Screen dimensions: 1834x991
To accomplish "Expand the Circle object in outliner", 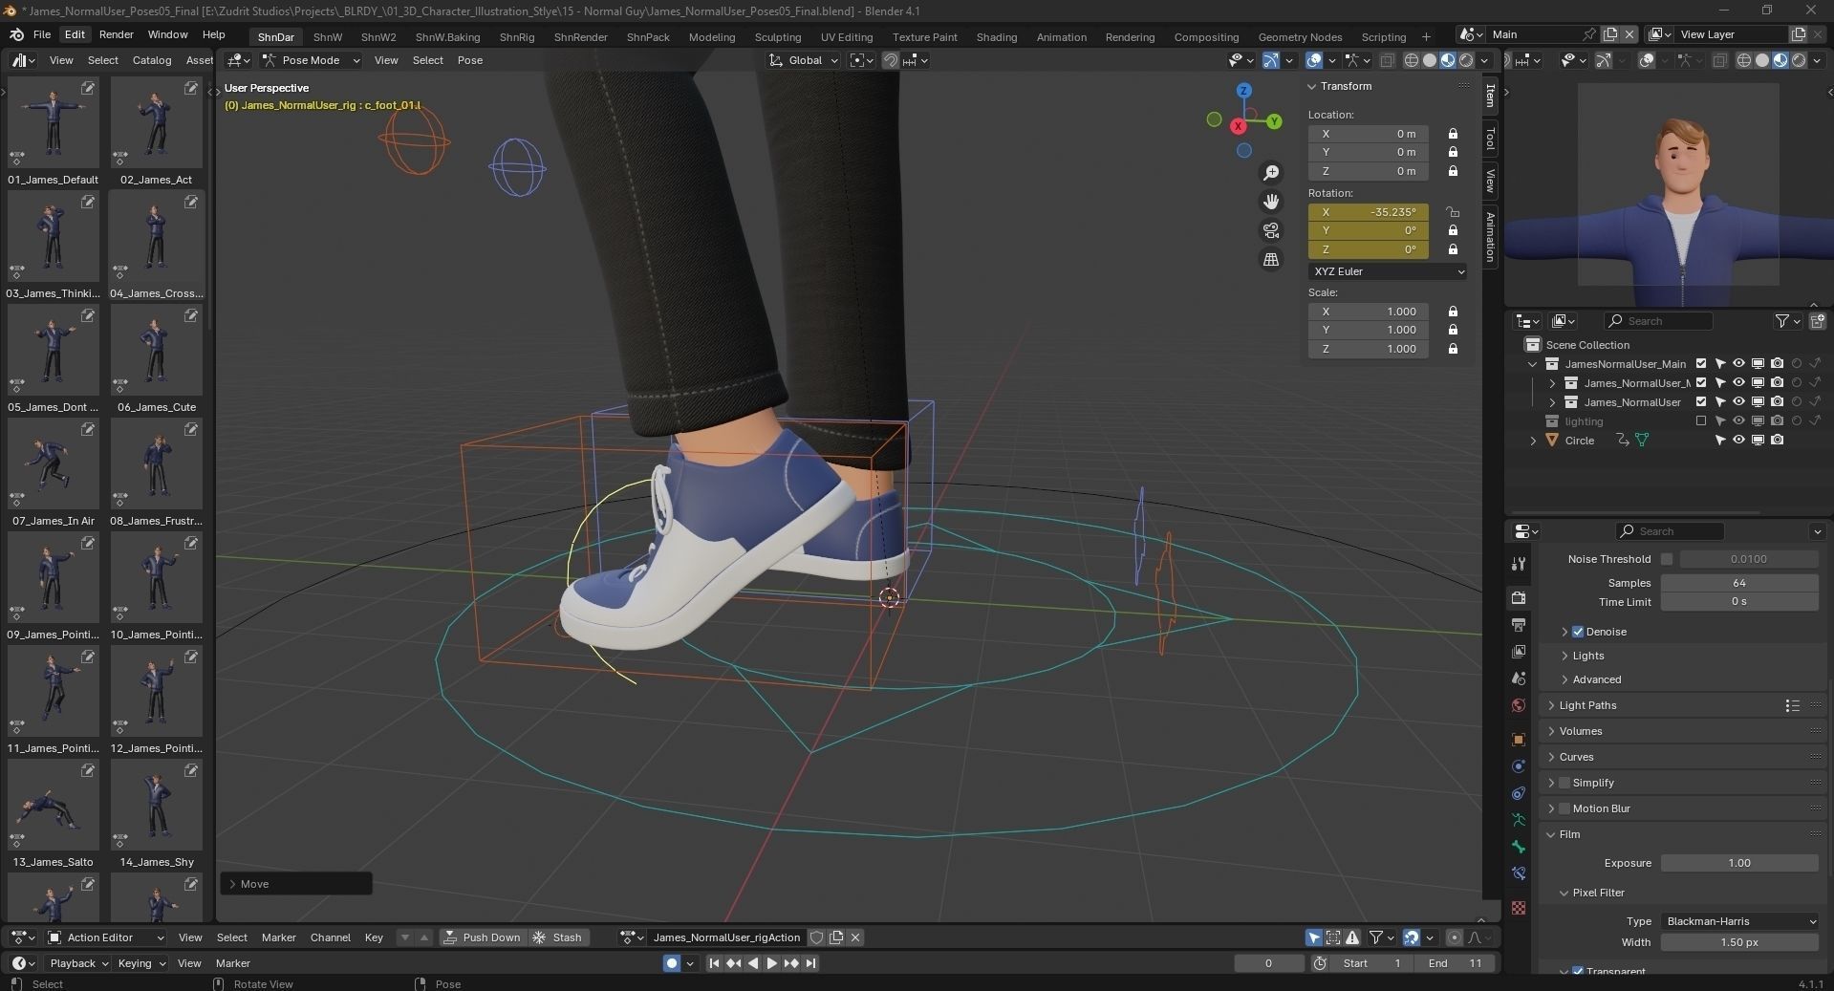I will click(x=1533, y=441).
